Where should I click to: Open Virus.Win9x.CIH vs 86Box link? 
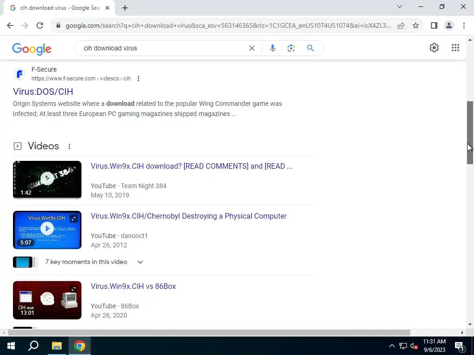click(x=133, y=286)
